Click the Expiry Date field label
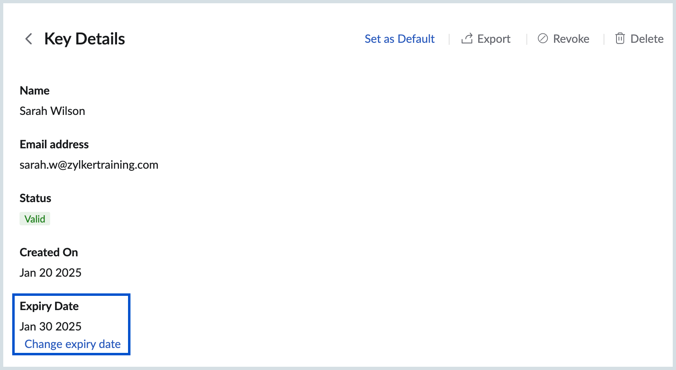 pos(49,306)
